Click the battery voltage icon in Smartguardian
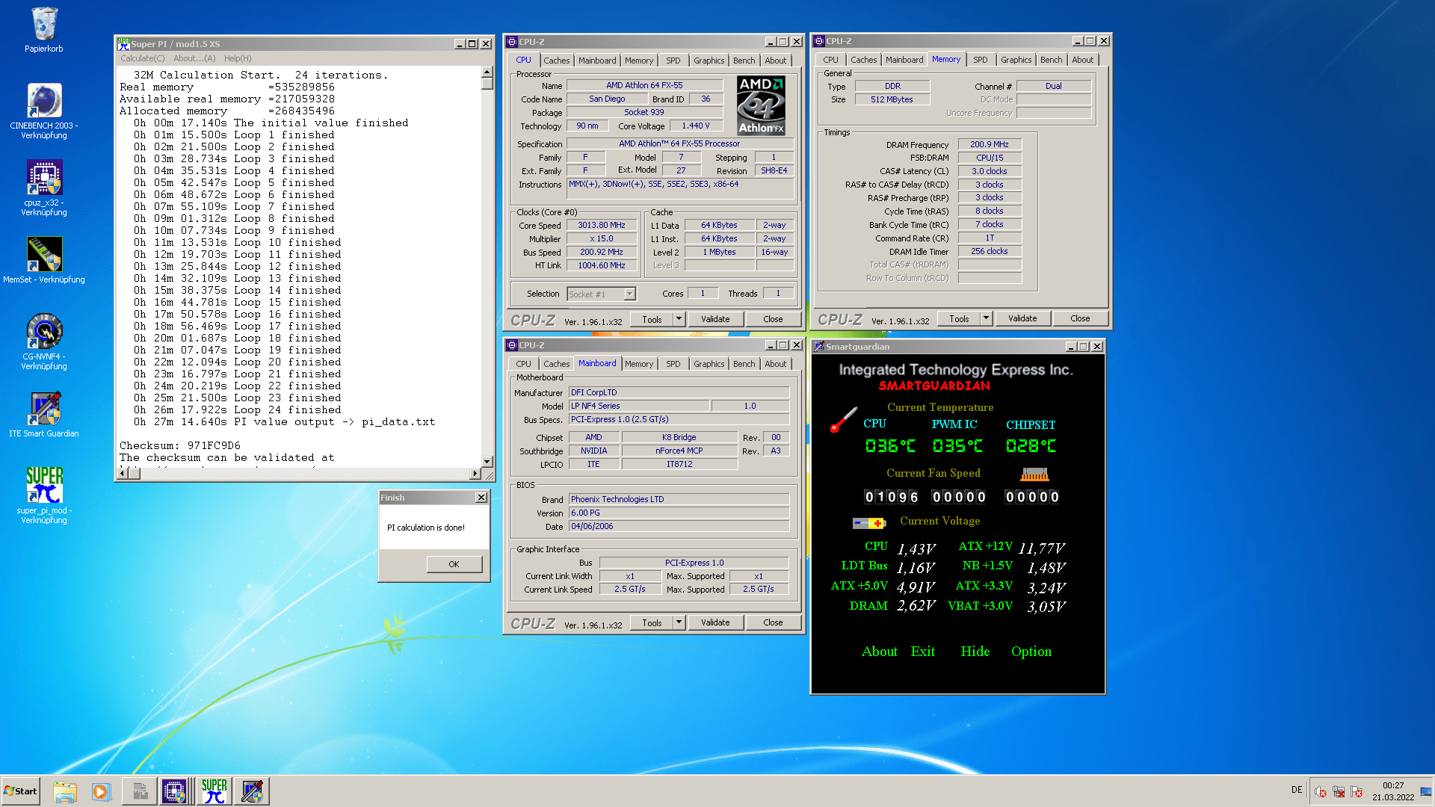Screen dimensions: 1435x807 869,522
